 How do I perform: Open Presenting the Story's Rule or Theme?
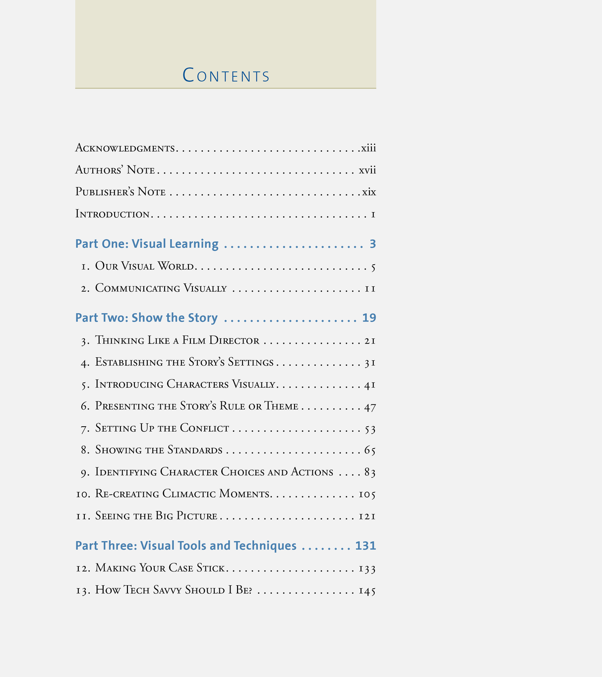(196, 406)
